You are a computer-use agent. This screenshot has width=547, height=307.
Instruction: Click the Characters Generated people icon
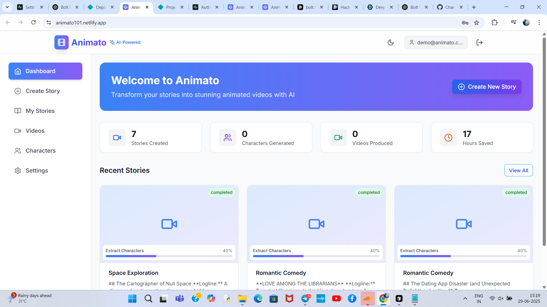click(x=227, y=138)
